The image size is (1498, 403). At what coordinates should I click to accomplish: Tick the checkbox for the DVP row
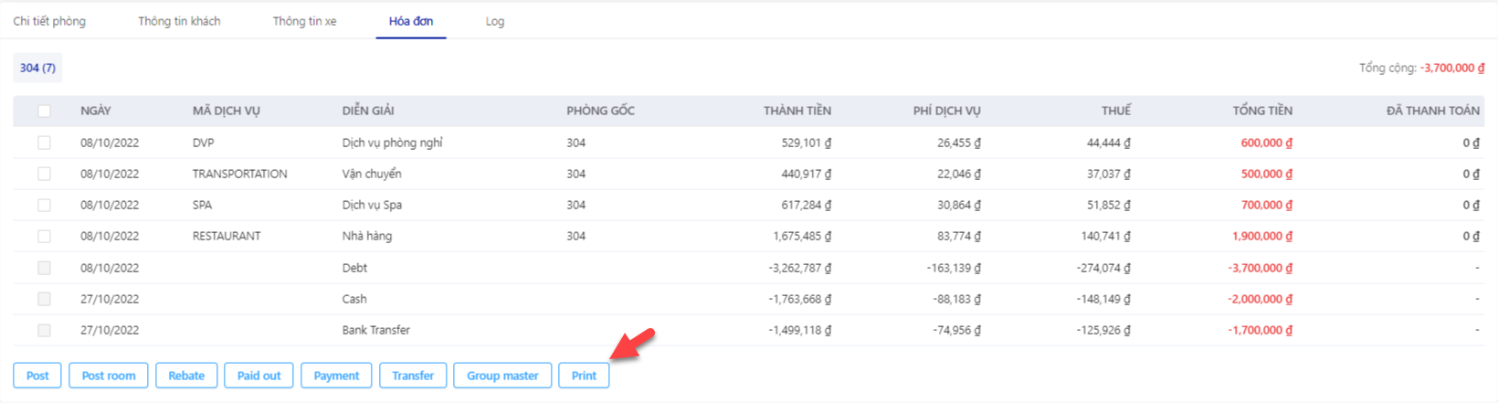pyautogui.click(x=44, y=143)
